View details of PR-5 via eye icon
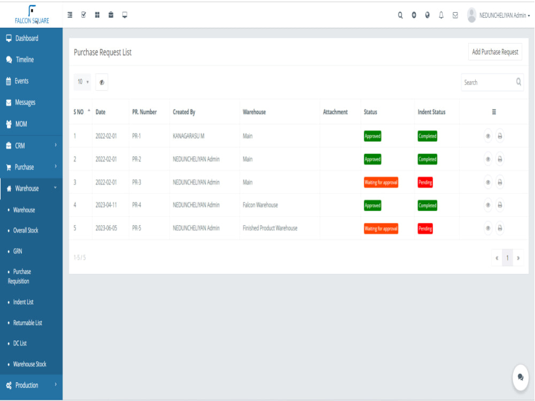 pyautogui.click(x=488, y=228)
